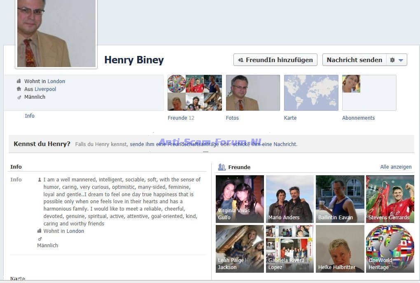Open Virginia Vivas Gulfo's friend tile
420x283 pixels.
tap(240, 199)
